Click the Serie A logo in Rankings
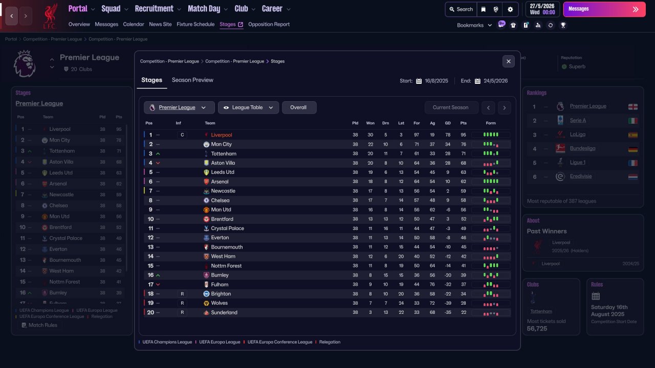Image resolution: width=655 pixels, height=368 pixels. pos(560,120)
